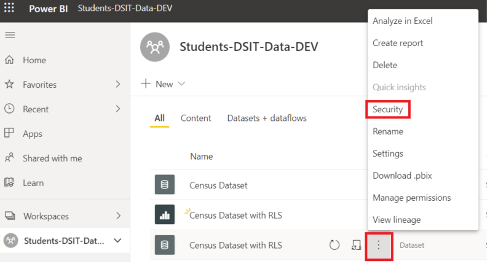The width and height of the screenshot is (490, 264).
Task: Expand the Recent flyout arrow
Action: (118, 109)
